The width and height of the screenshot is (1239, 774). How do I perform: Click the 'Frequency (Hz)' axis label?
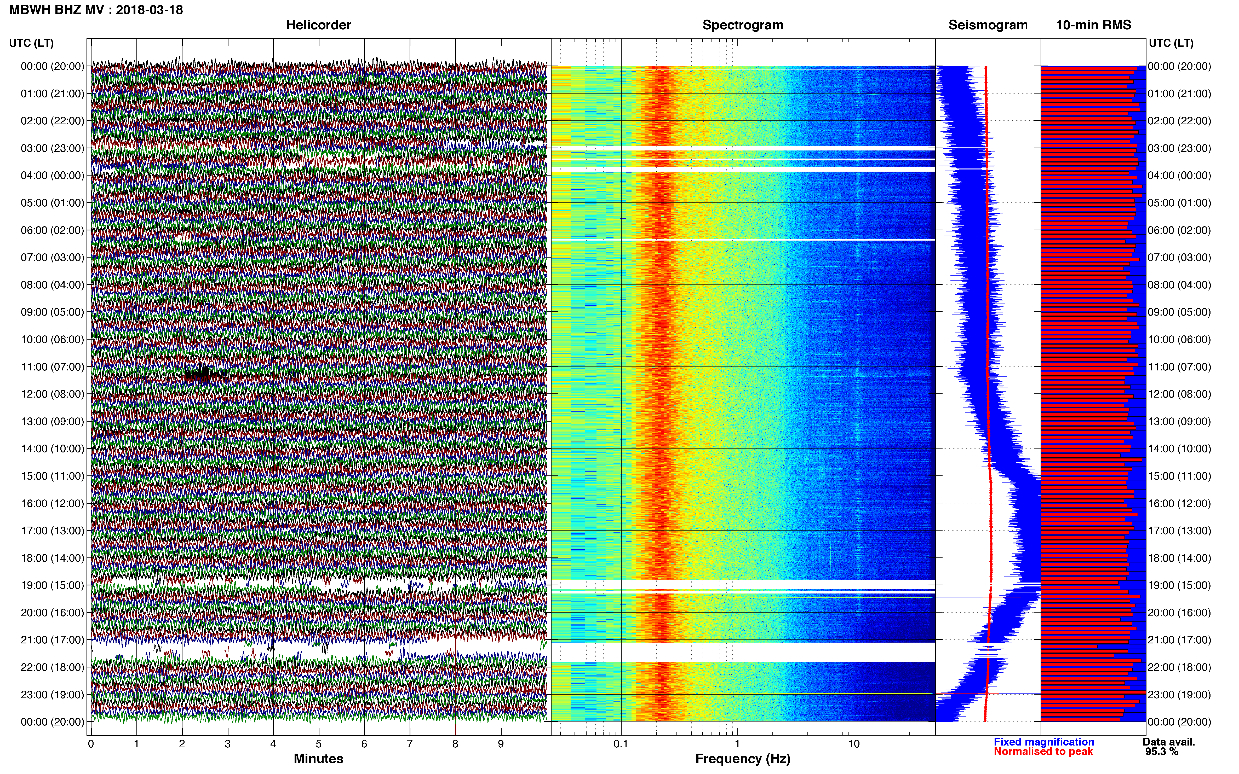[x=743, y=759]
